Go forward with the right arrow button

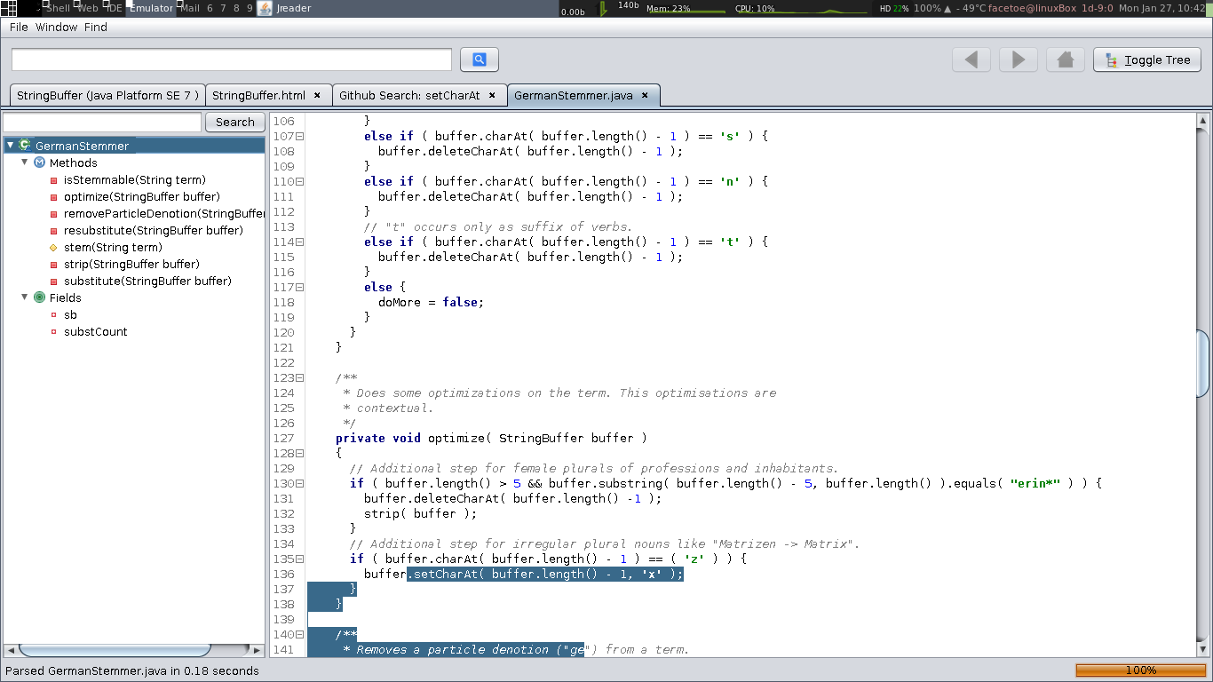pyautogui.click(x=1019, y=59)
